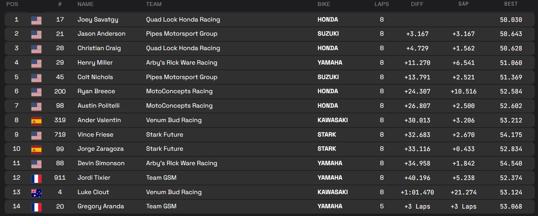Viewport: 538px width, 216px height.
Task: Click the French flag next to Jordi Tixier
Action: coord(36,179)
